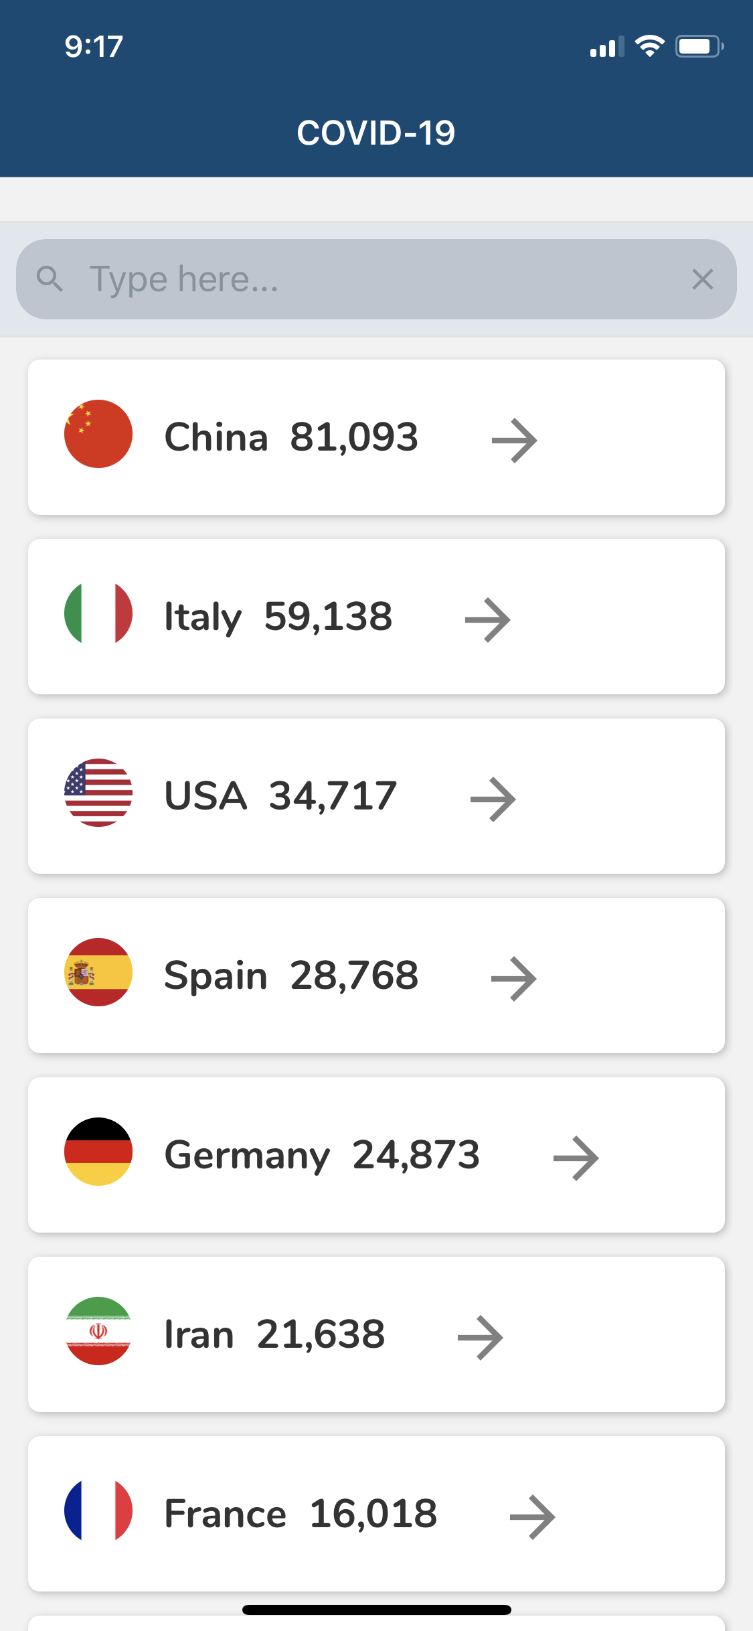The width and height of the screenshot is (753, 1631).
Task: Tap the Spain flag icon
Action: tap(98, 972)
